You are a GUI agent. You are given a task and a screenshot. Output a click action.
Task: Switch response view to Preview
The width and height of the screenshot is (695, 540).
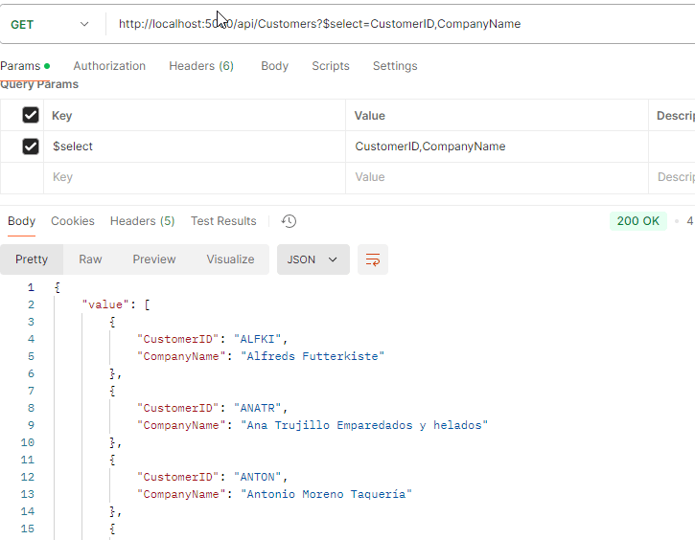pos(154,259)
